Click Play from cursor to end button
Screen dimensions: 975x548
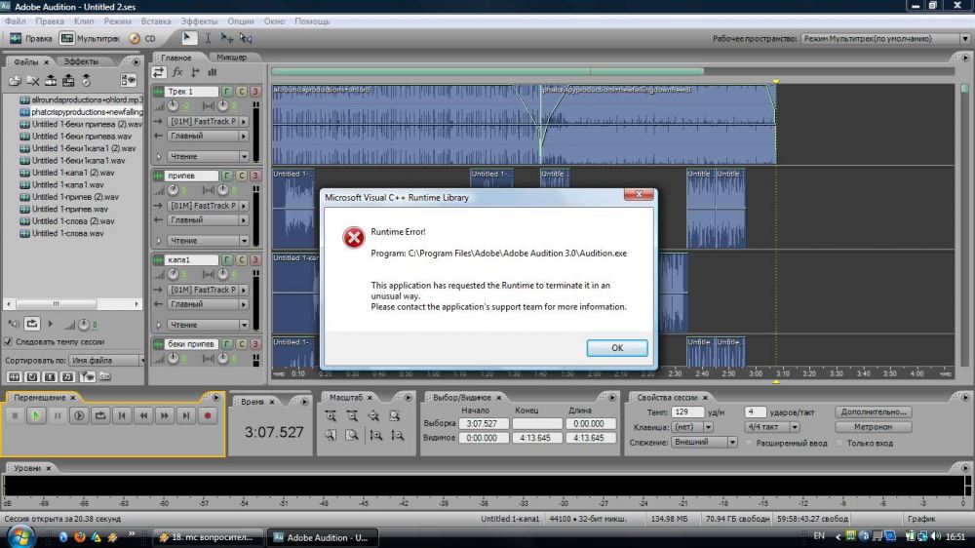click(x=79, y=415)
